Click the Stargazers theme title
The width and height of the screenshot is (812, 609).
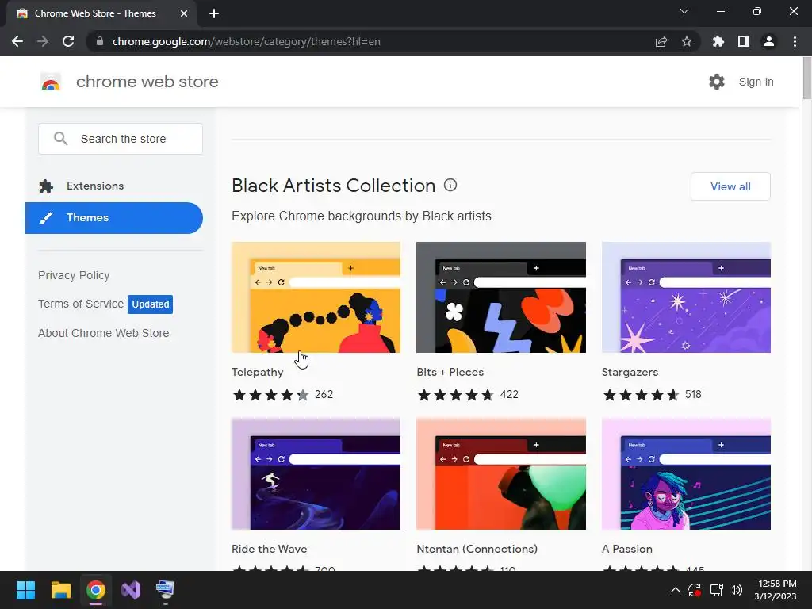tap(630, 372)
